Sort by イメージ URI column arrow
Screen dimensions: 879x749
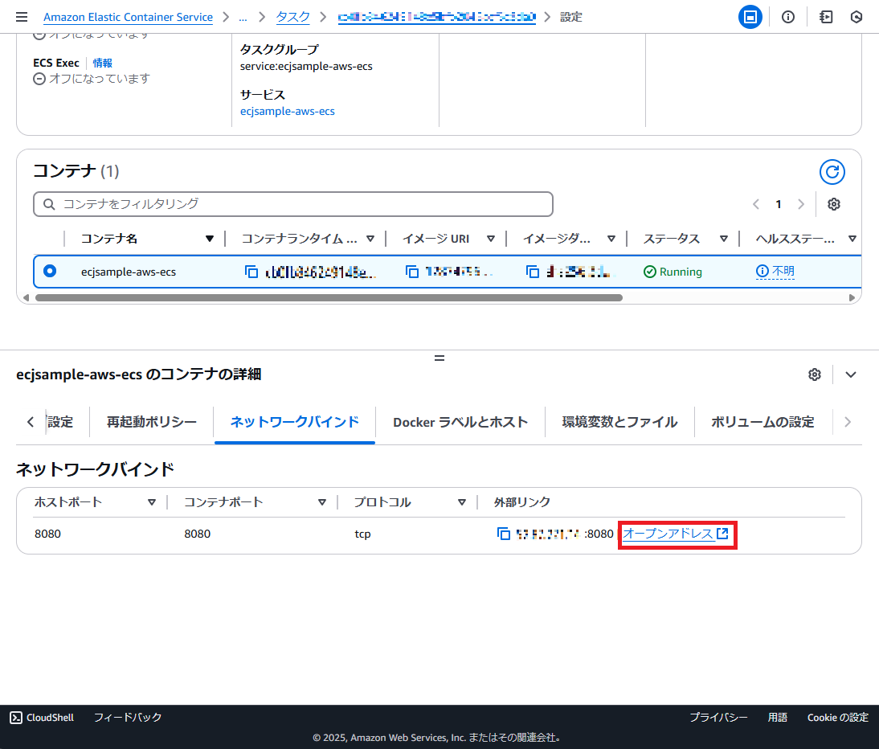click(490, 239)
